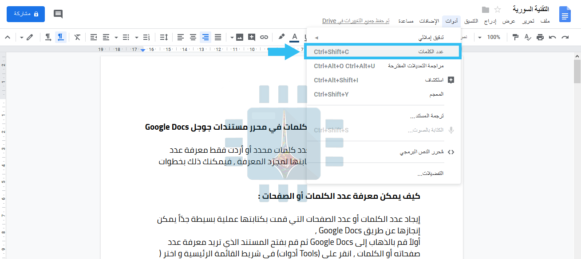
Task: Open the editing mode dropdown arrow
Action: click(x=21, y=37)
